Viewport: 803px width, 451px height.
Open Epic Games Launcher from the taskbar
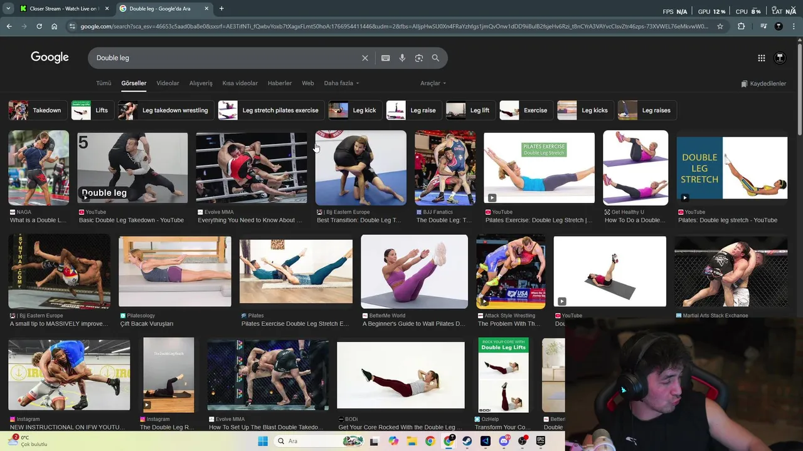point(541,441)
